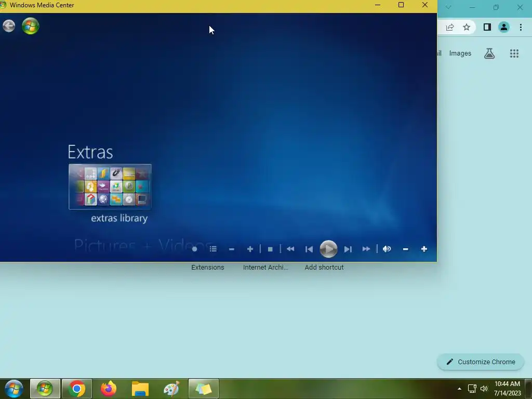This screenshot has height=399, width=532.
Task: Skip to next track button
Action: [348, 249]
